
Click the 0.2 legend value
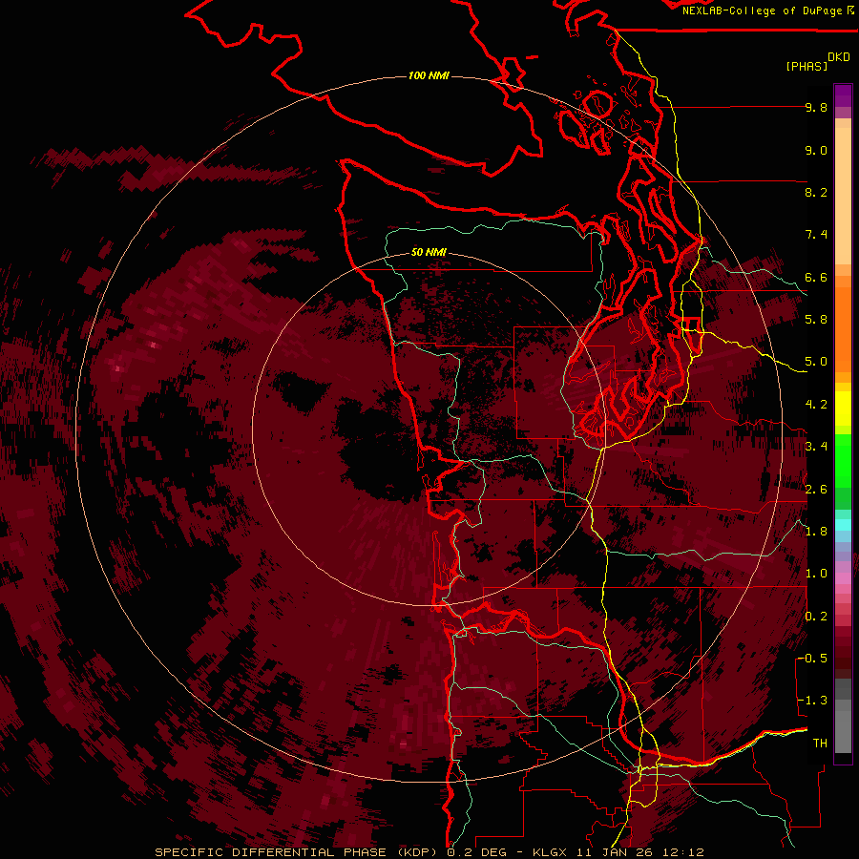(x=816, y=617)
